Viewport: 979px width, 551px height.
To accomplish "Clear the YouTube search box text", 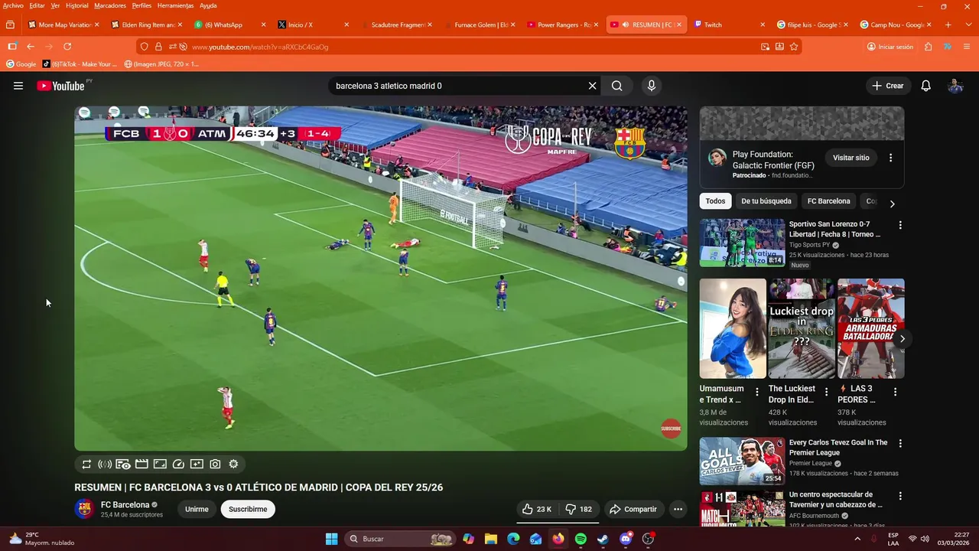I will coord(592,86).
